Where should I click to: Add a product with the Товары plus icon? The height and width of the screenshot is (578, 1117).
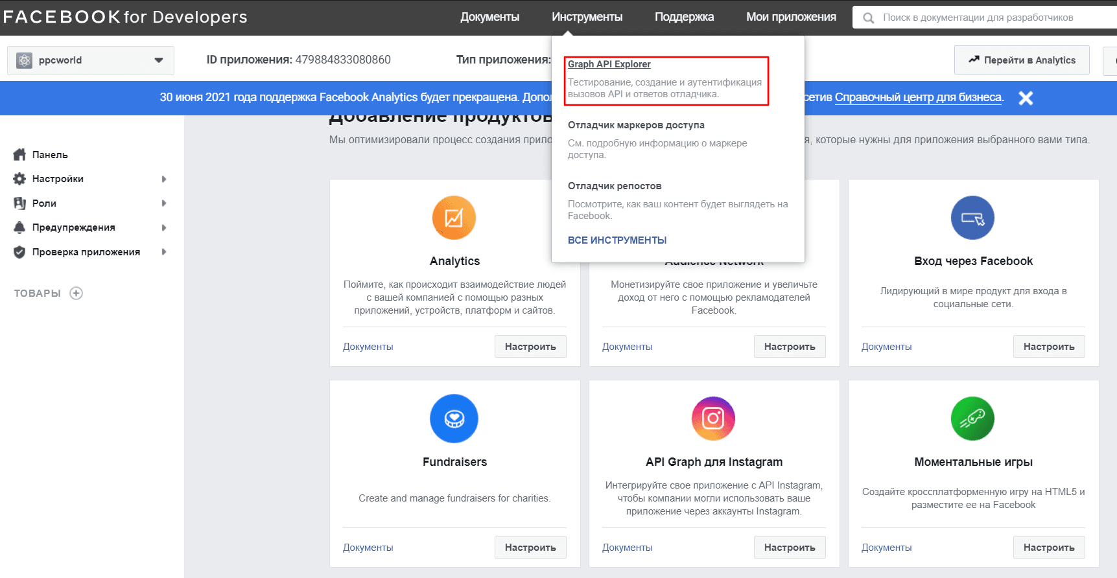point(76,293)
